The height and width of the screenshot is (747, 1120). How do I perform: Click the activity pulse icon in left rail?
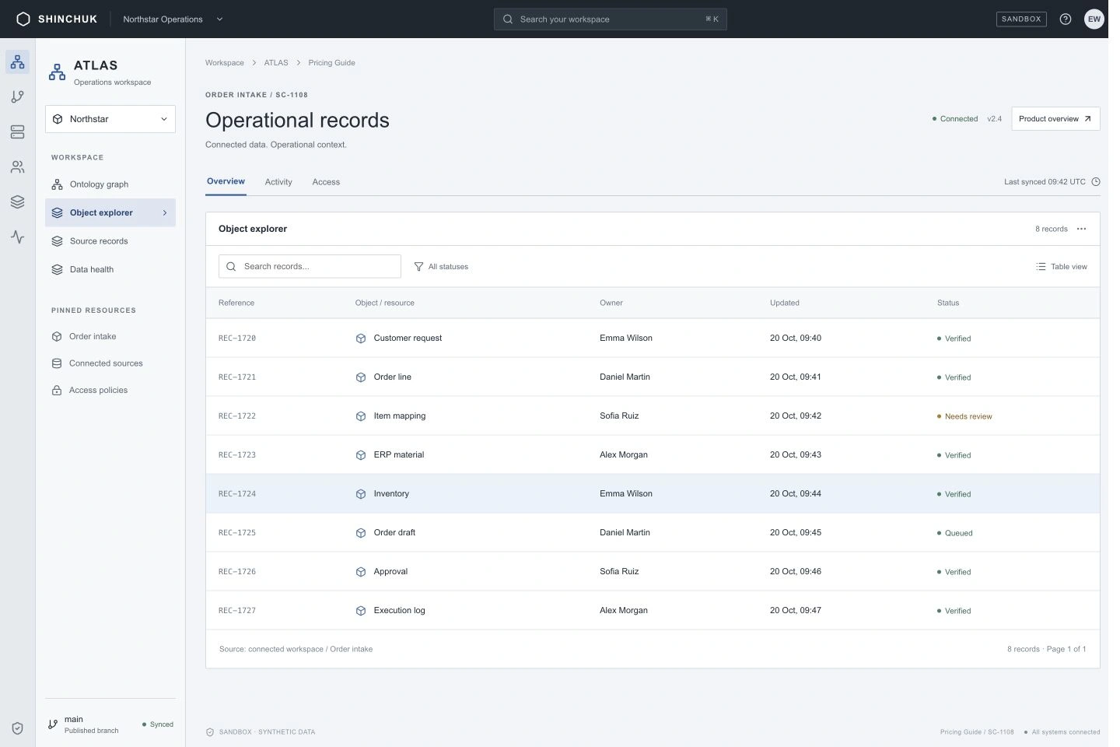point(17,237)
